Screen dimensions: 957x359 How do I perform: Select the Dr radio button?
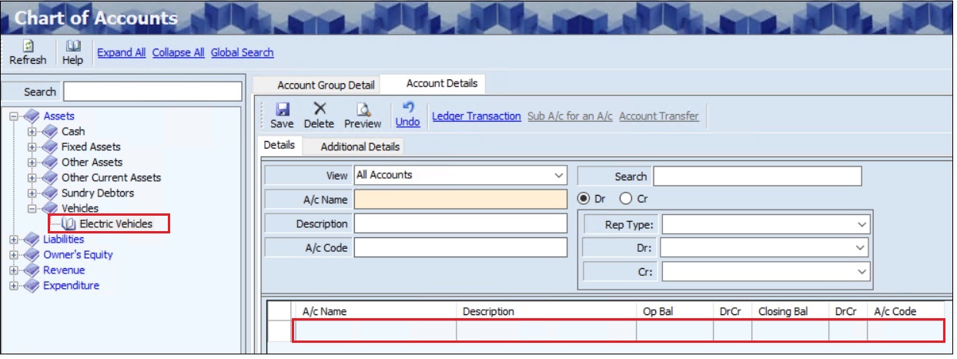point(584,199)
